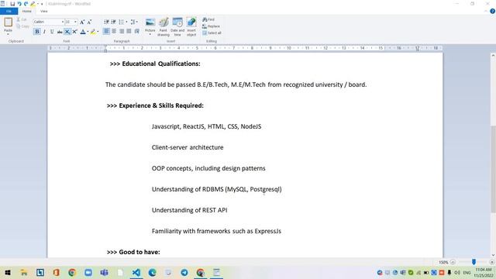This screenshot has height=279, width=496.
Task: Open the Paste options arrow
Action: [9, 34]
